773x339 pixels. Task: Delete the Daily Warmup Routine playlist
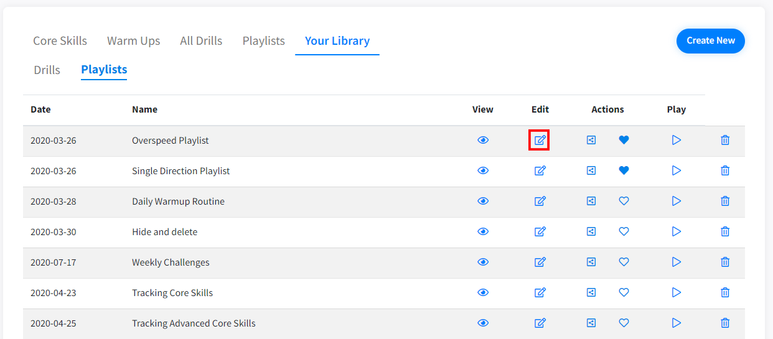[724, 201]
